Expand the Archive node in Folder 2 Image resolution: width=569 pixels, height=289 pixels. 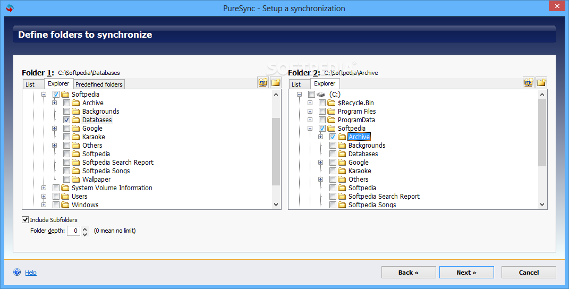click(x=321, y=137)
